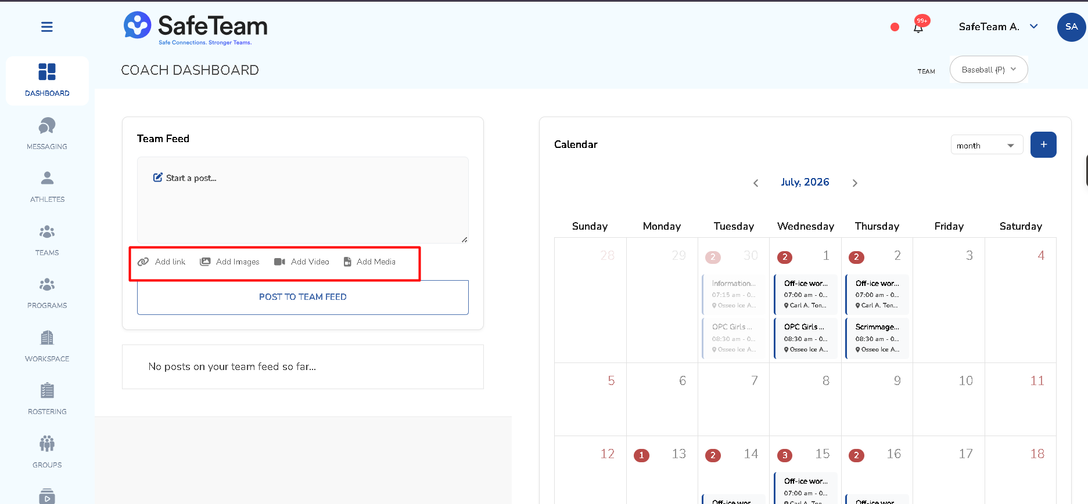Go to Dashboard in the sidebar
The height and width of the screenshot is (504, 1088).
(x=47, y=80)
